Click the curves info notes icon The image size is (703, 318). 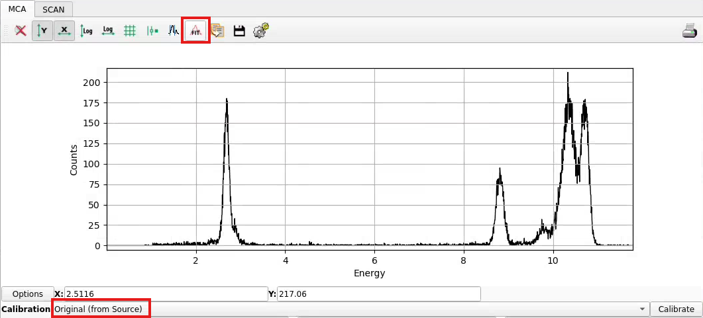217,31
